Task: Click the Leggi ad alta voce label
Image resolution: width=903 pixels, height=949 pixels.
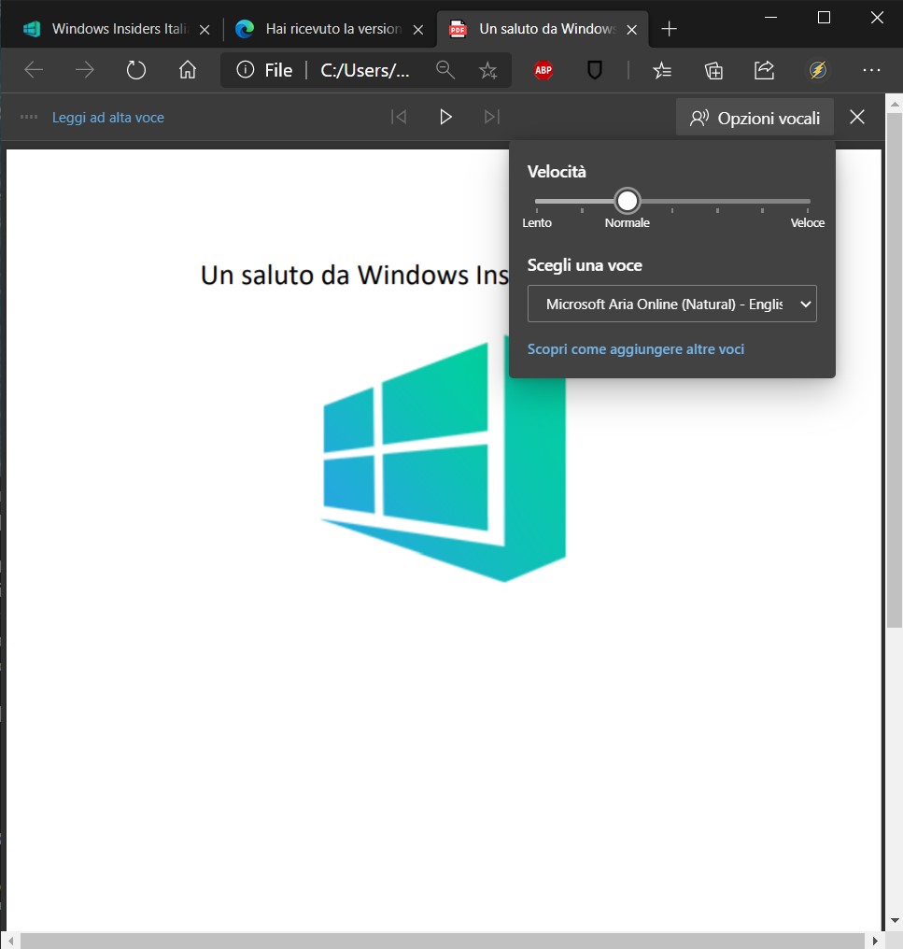Action: coord(107,118)
